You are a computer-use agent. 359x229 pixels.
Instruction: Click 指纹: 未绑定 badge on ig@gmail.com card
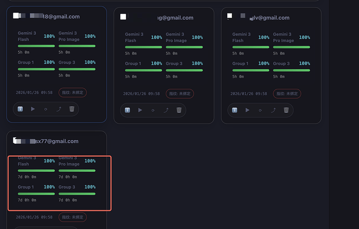[179, 94]
